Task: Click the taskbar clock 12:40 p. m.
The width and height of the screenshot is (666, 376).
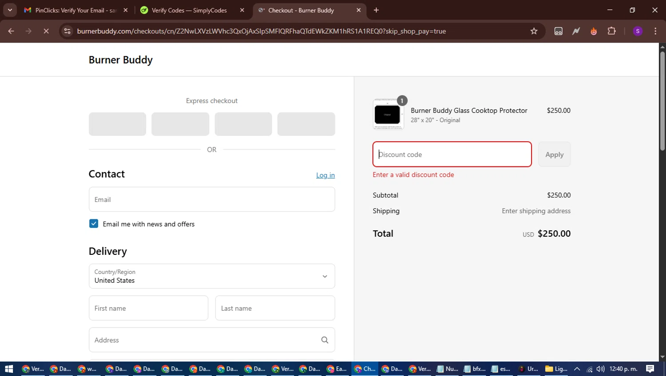Action: [x=623, y=369]
